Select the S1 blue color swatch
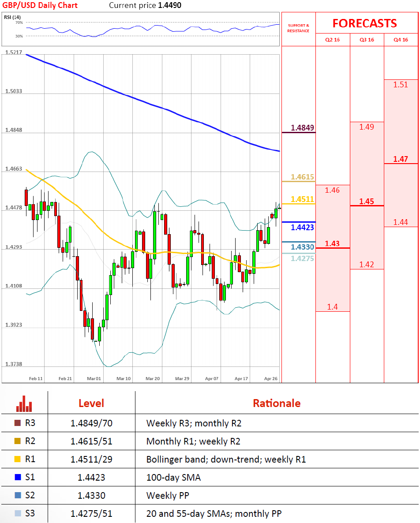Image resolution: width=420 pixels, height=523 pixels. click(x=18, y=477)
